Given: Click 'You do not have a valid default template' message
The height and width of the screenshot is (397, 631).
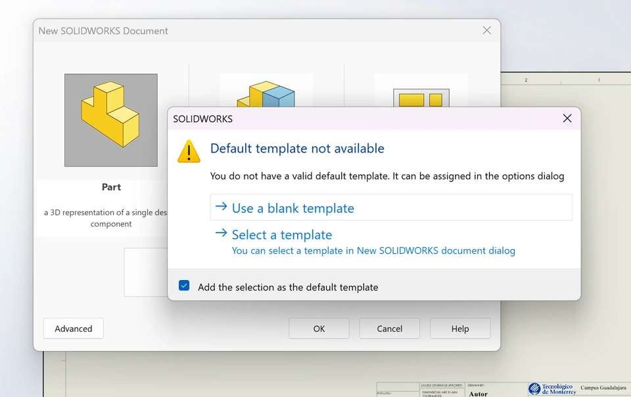Looking at the screenshot, I should pyautogui.click(x=387, y=176).
